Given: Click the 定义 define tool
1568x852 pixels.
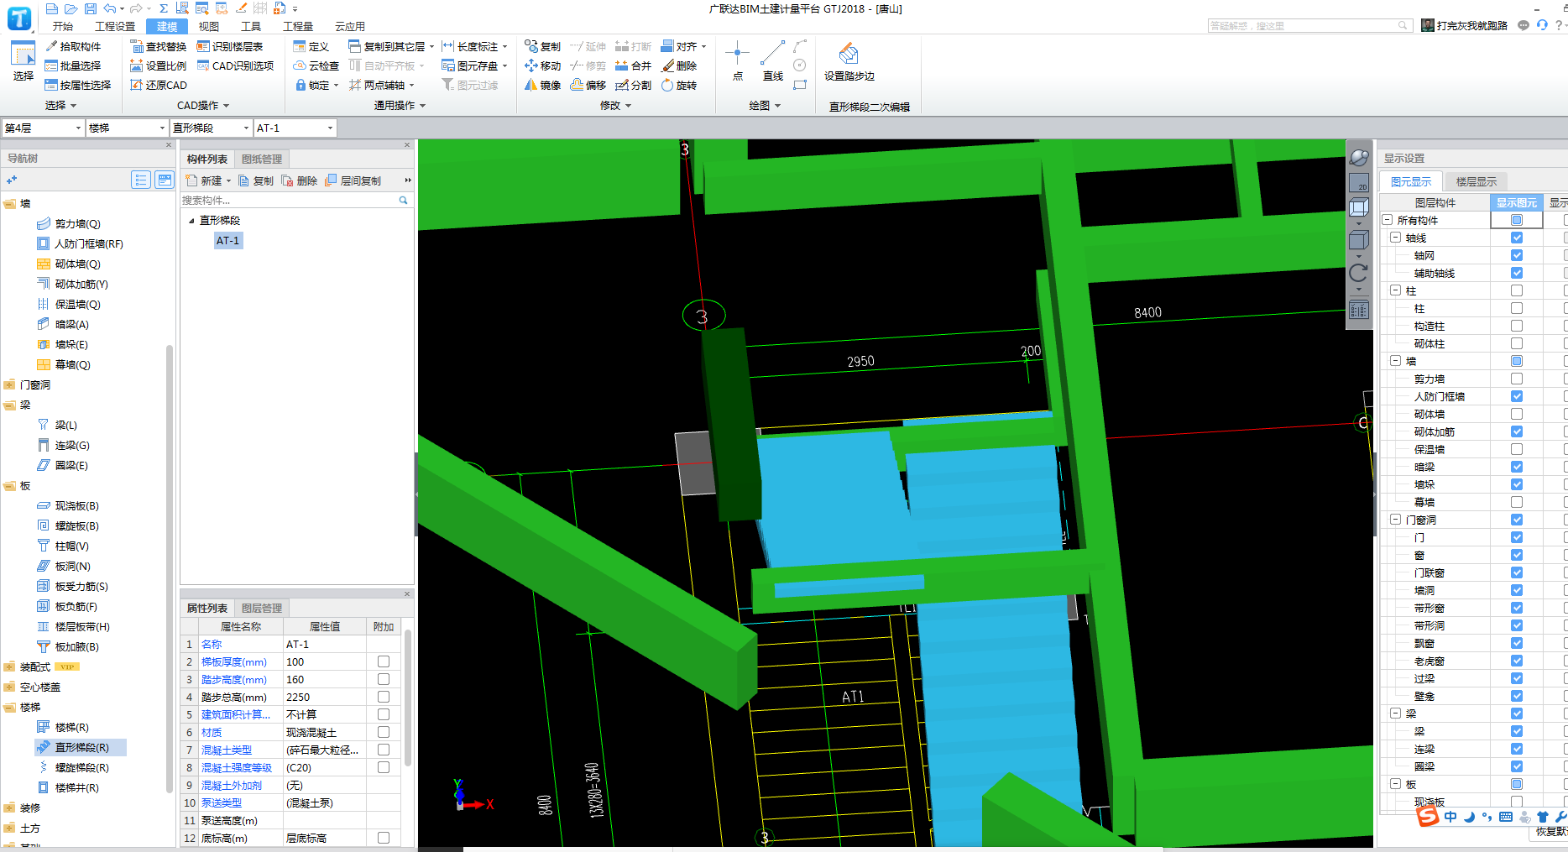Looking at the screenshot, I should coord(311,46).
